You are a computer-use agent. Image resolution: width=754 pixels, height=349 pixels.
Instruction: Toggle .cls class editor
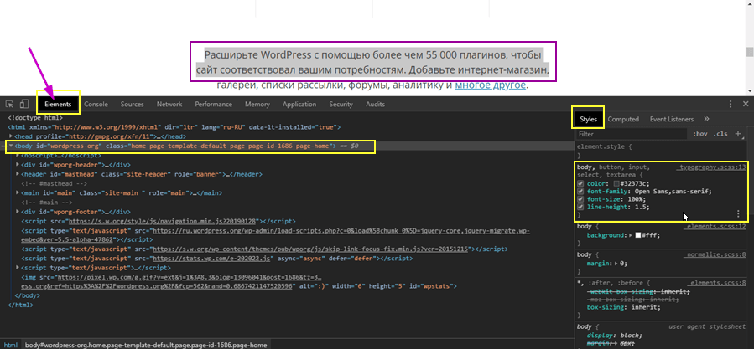[x=720, y=134]
